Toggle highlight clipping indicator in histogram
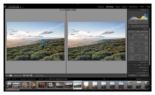 pyautogui.click(x=147, y=12)
